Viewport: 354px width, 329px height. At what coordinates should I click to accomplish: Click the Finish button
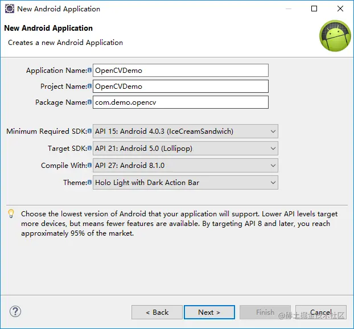[265, 312]
